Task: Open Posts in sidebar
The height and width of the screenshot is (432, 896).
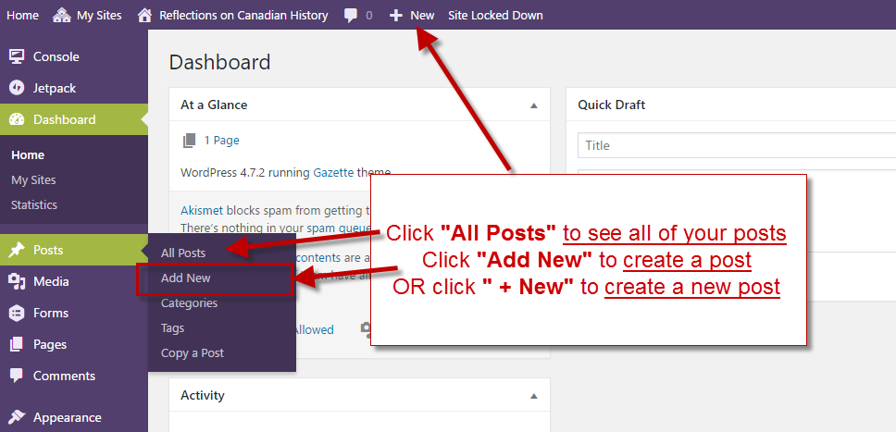Action: click(48, 250)
